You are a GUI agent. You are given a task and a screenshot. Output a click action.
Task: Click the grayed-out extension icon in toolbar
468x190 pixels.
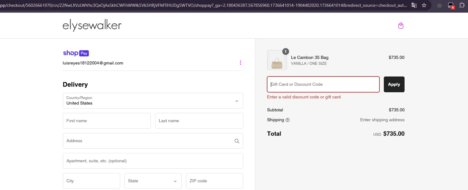pyautogui.click(x=440, y=5)
